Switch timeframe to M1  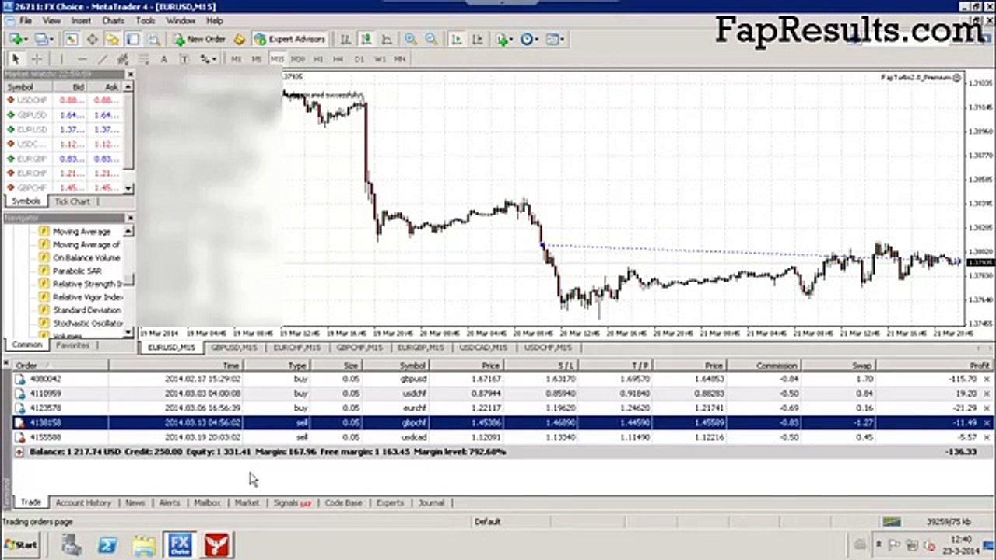click(237, 59)
